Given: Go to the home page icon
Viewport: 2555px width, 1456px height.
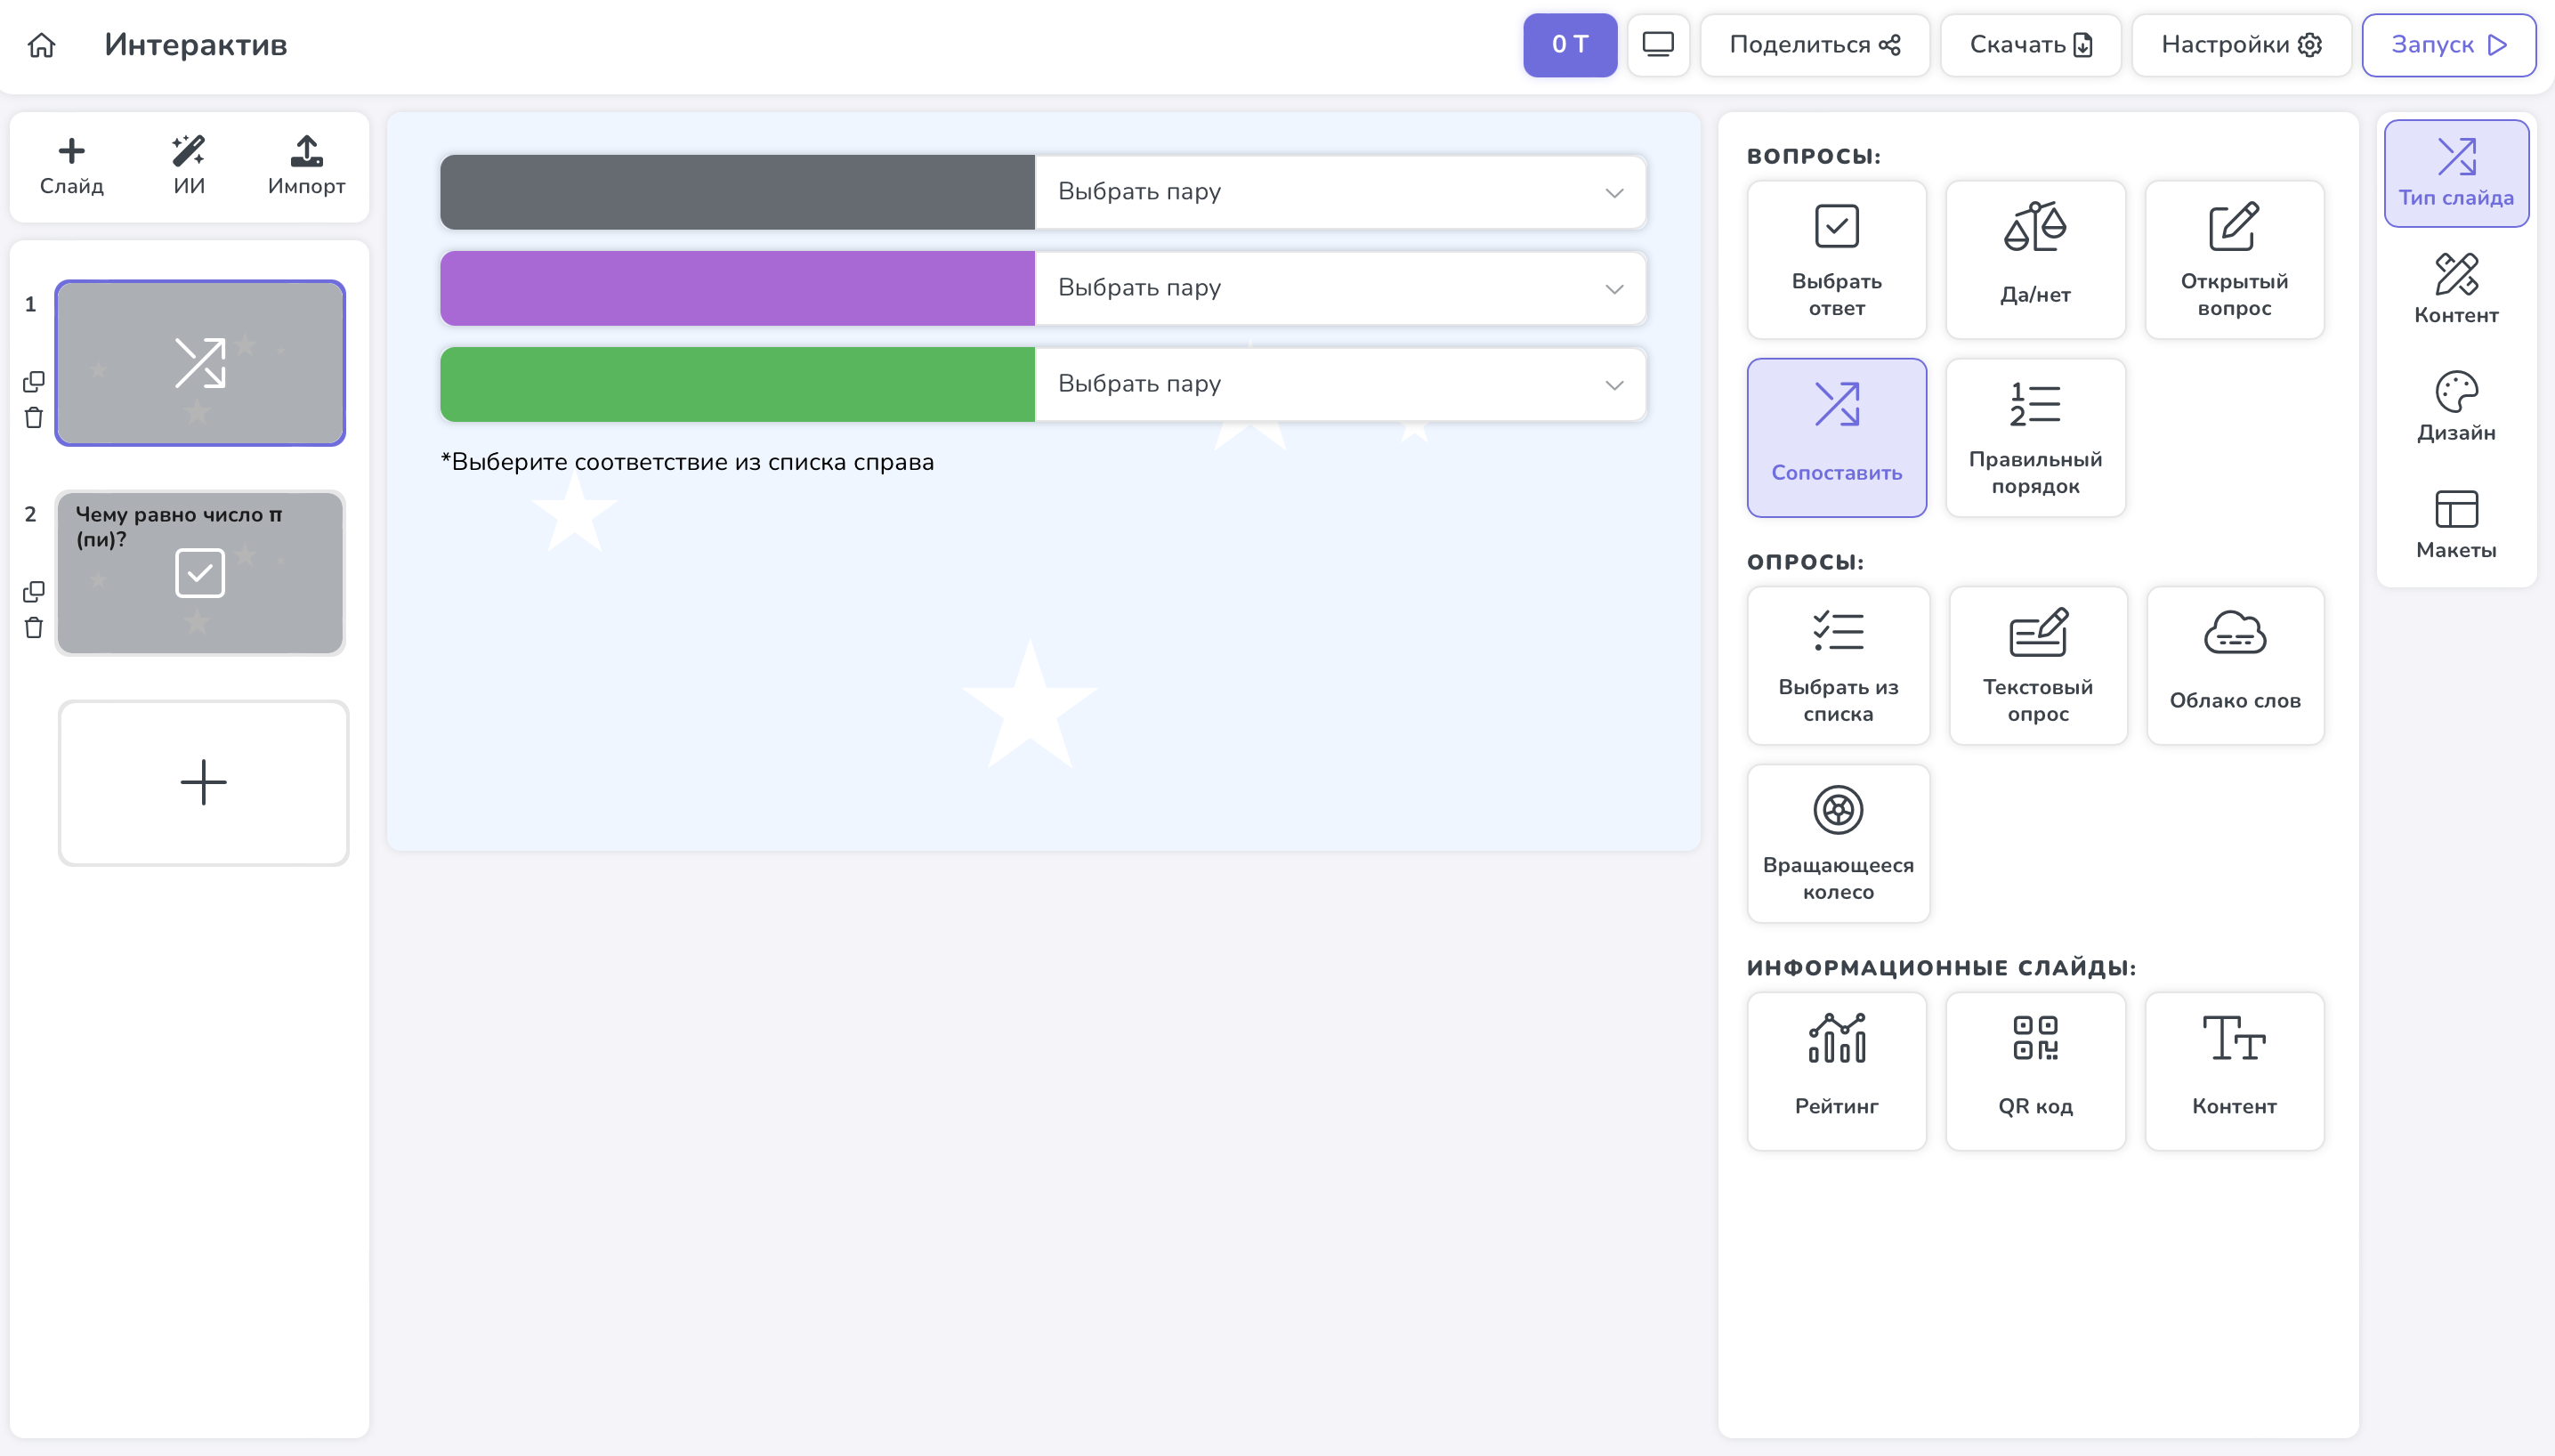Looking at the screenshot, I should click(x=41, y=45).
